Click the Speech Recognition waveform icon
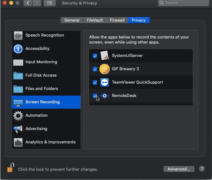Screen dimensions: 212x180 click(x=18, y=36)
